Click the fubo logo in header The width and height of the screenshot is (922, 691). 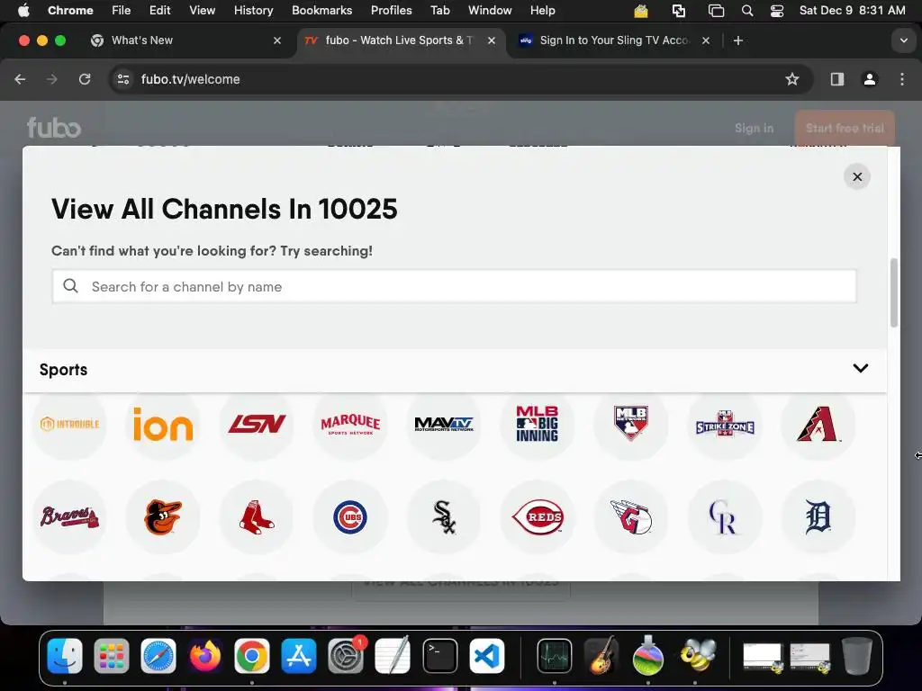(53, 128)
